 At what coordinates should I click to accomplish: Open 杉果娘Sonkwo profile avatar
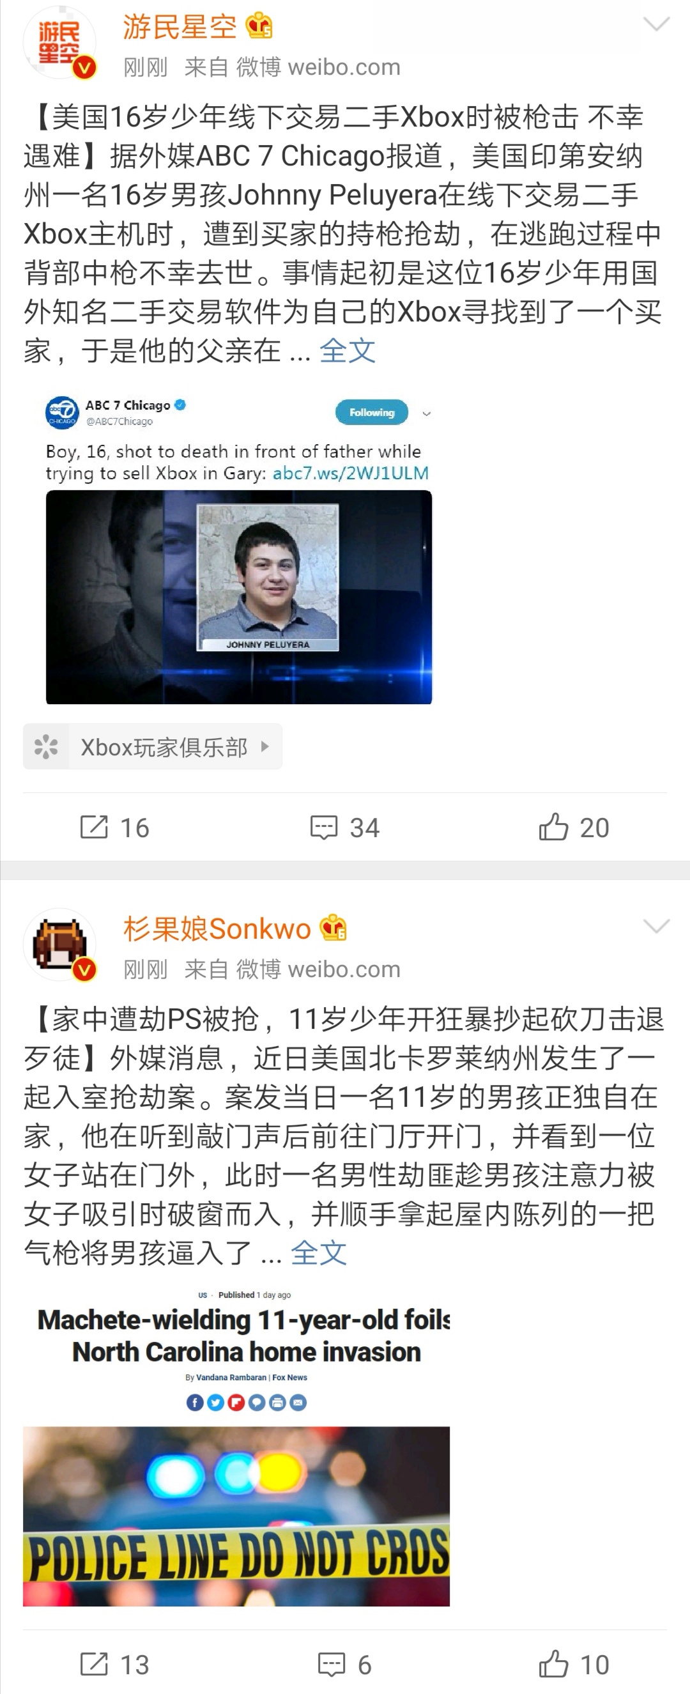click(60, 945)
